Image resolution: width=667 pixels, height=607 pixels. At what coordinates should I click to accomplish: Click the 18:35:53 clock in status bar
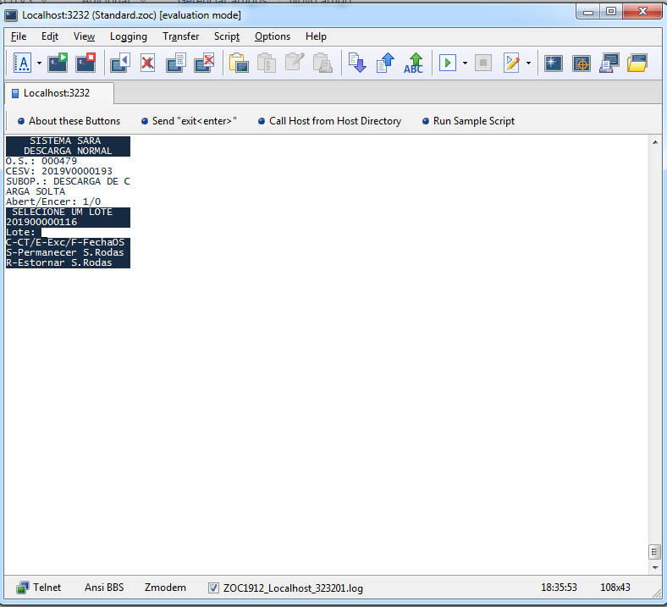click(559, 588)
